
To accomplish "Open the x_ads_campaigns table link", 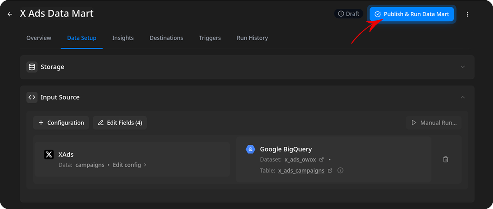I will point(301,171).
